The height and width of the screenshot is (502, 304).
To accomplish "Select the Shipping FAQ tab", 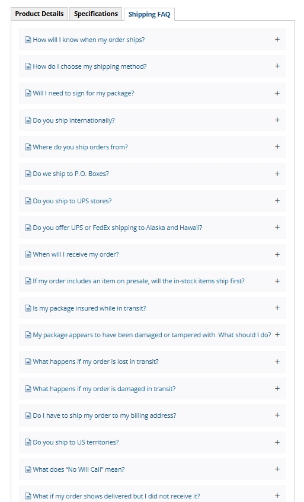I will [x=149, y=14].
